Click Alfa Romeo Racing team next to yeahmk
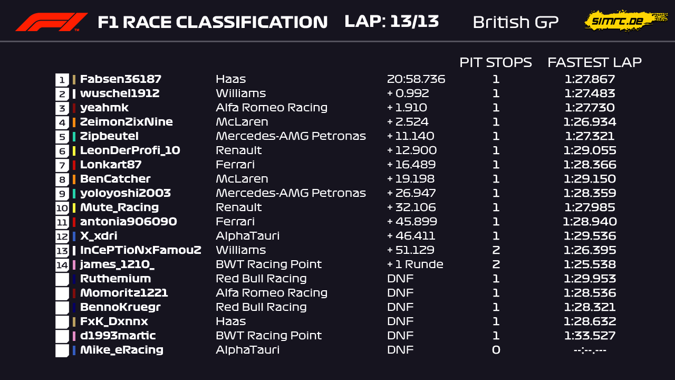Screen dimensions: 675x380 coord(272,108)
